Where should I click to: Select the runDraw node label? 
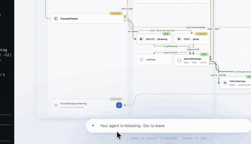[x=151, y=60]
